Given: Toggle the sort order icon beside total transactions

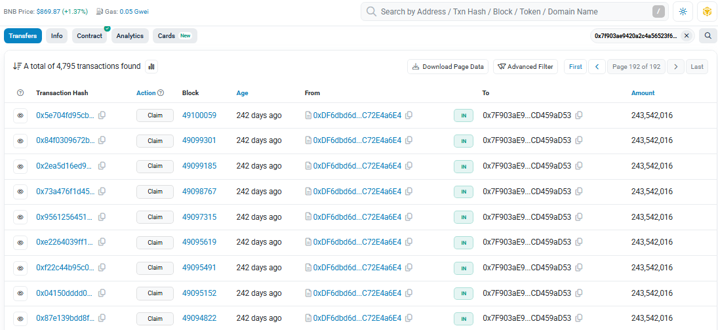Looking at the screenshot, I should (x=17, y=66).
